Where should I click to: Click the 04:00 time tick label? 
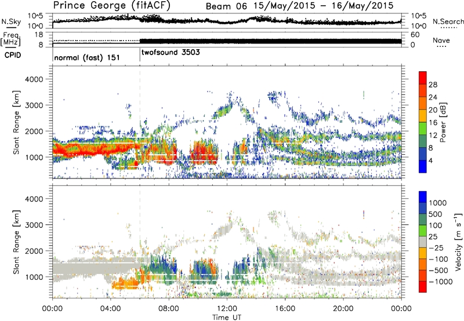click(110, 309)
